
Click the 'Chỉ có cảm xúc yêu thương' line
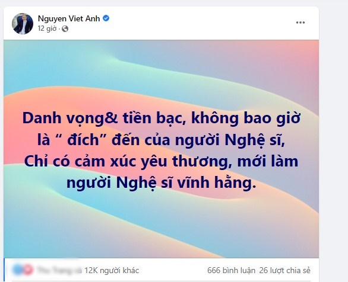161,162
